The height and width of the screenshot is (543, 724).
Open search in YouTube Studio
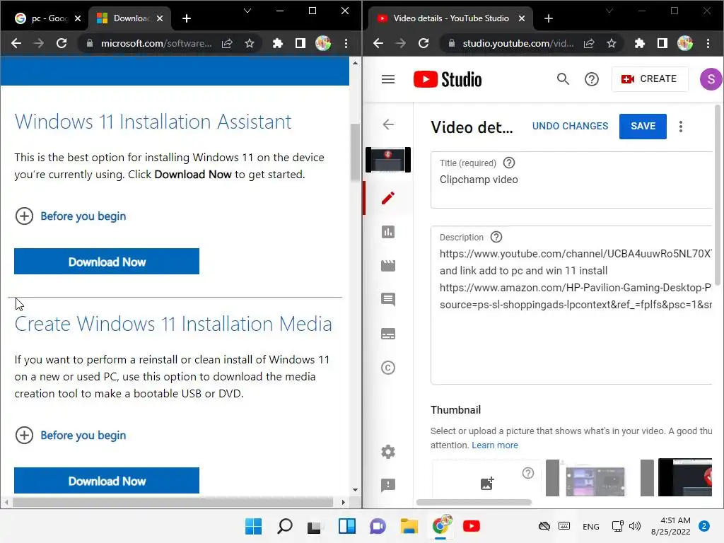[x=562, y=79]
